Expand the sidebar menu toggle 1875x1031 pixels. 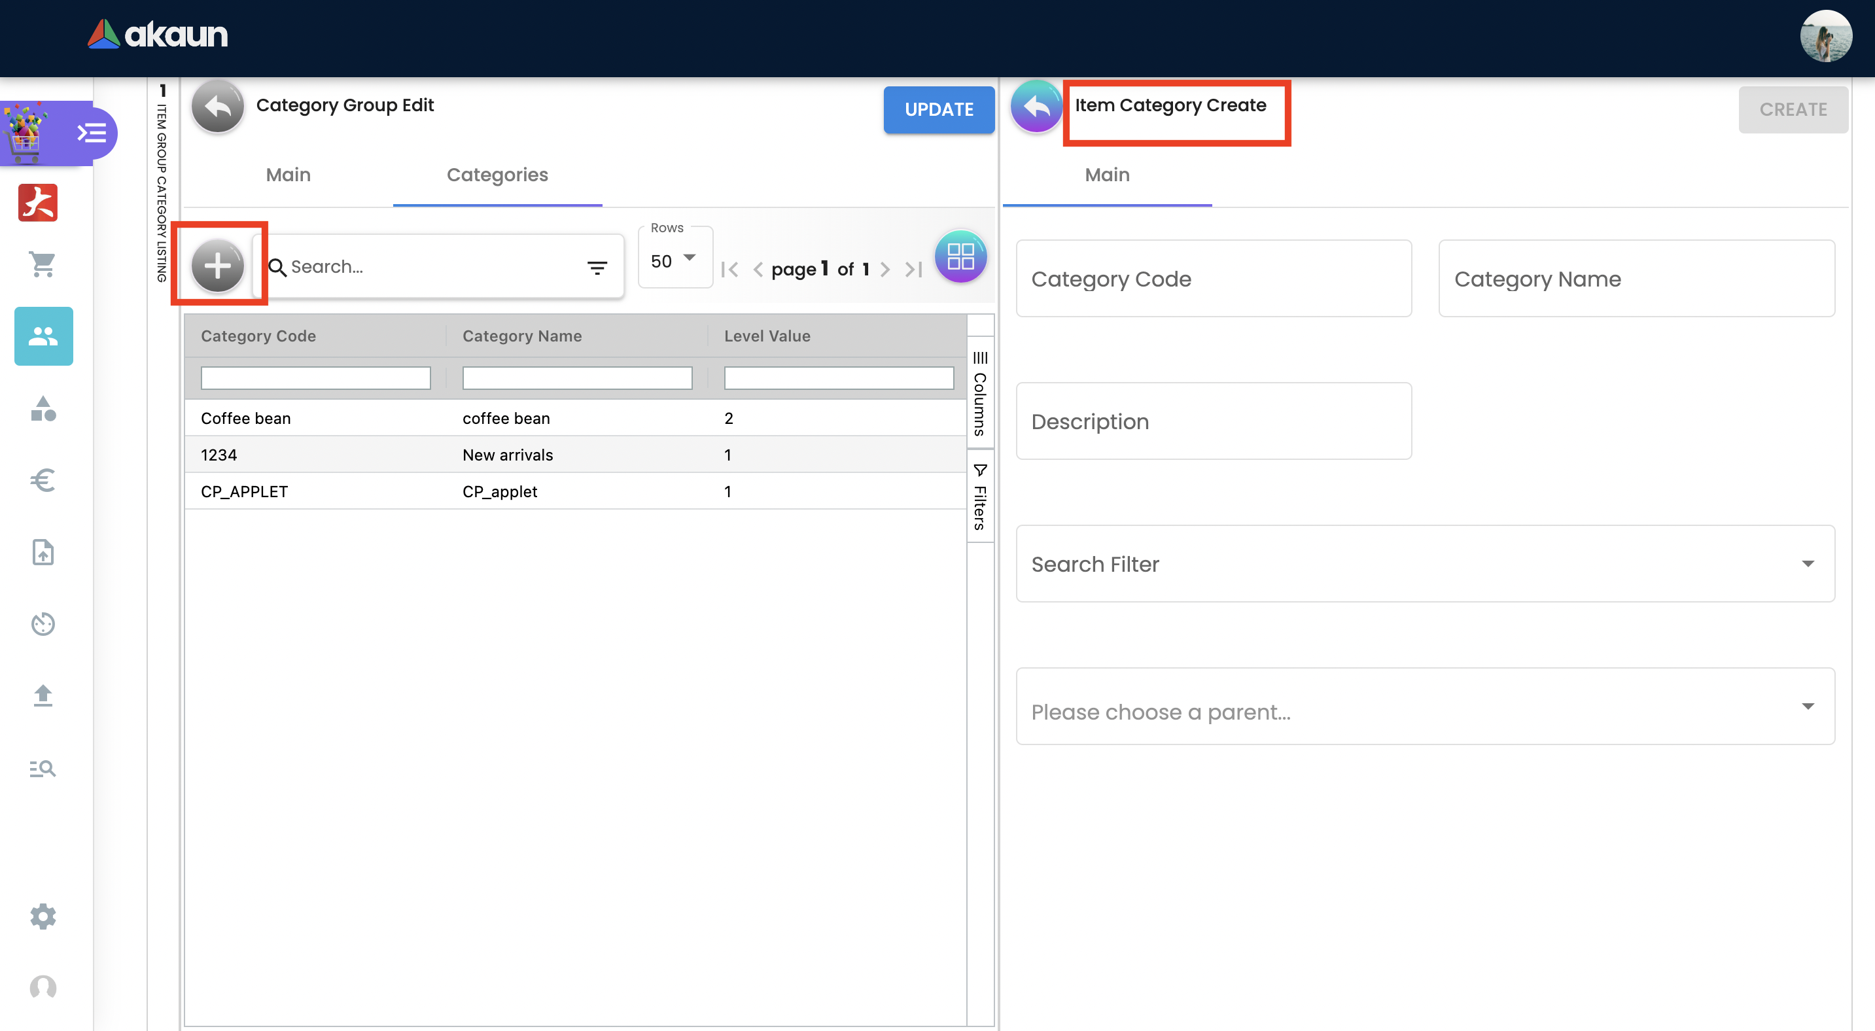[x=92, y=133]
